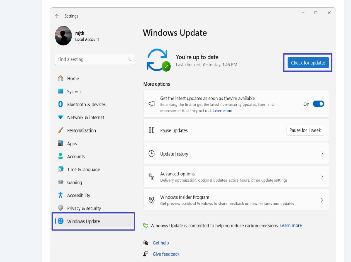Click the megaphone icon for latest updates
351x262 pixels.
pyautogui.click(x=151, y=104)
